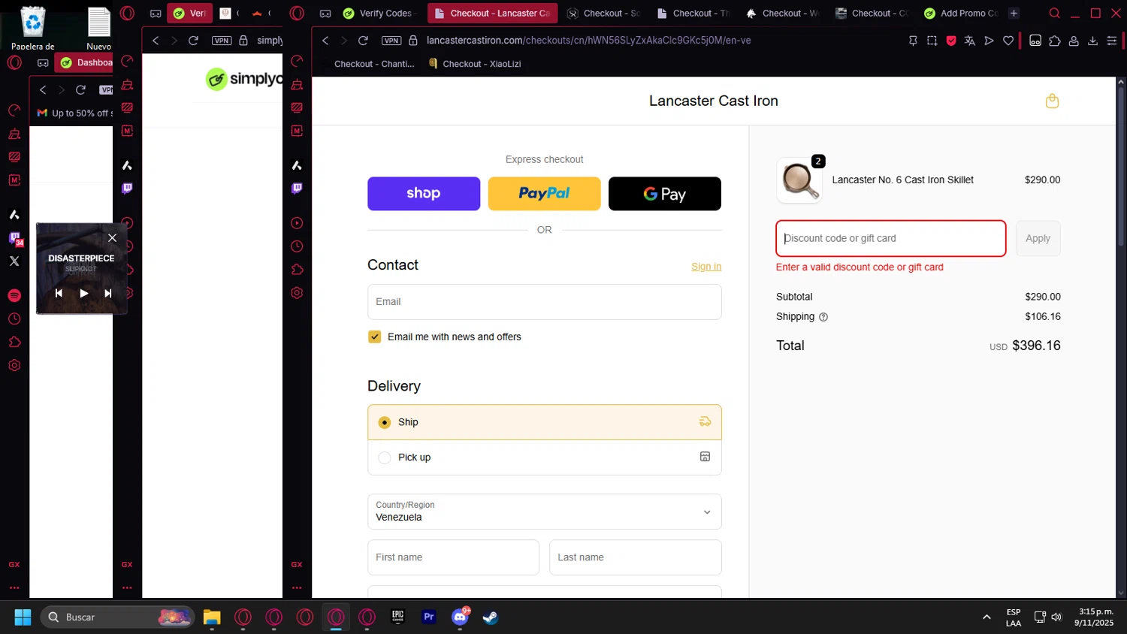Close the Disasterpiece music popup
This screenshot has width=1127, height=634.
pyautogui.click(x=112, y=237)
